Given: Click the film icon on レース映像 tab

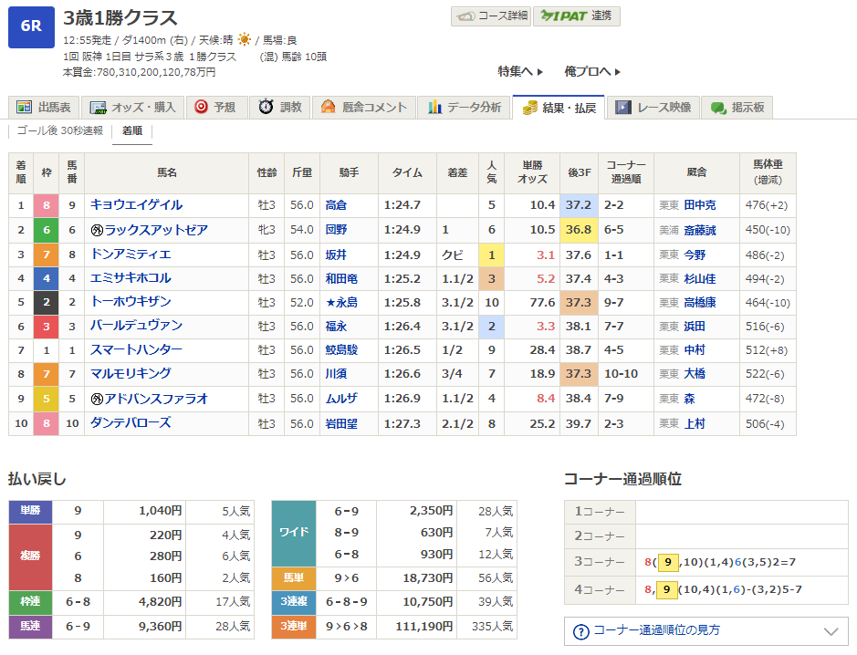Looking at the screenshot, I should coord(622,108).
